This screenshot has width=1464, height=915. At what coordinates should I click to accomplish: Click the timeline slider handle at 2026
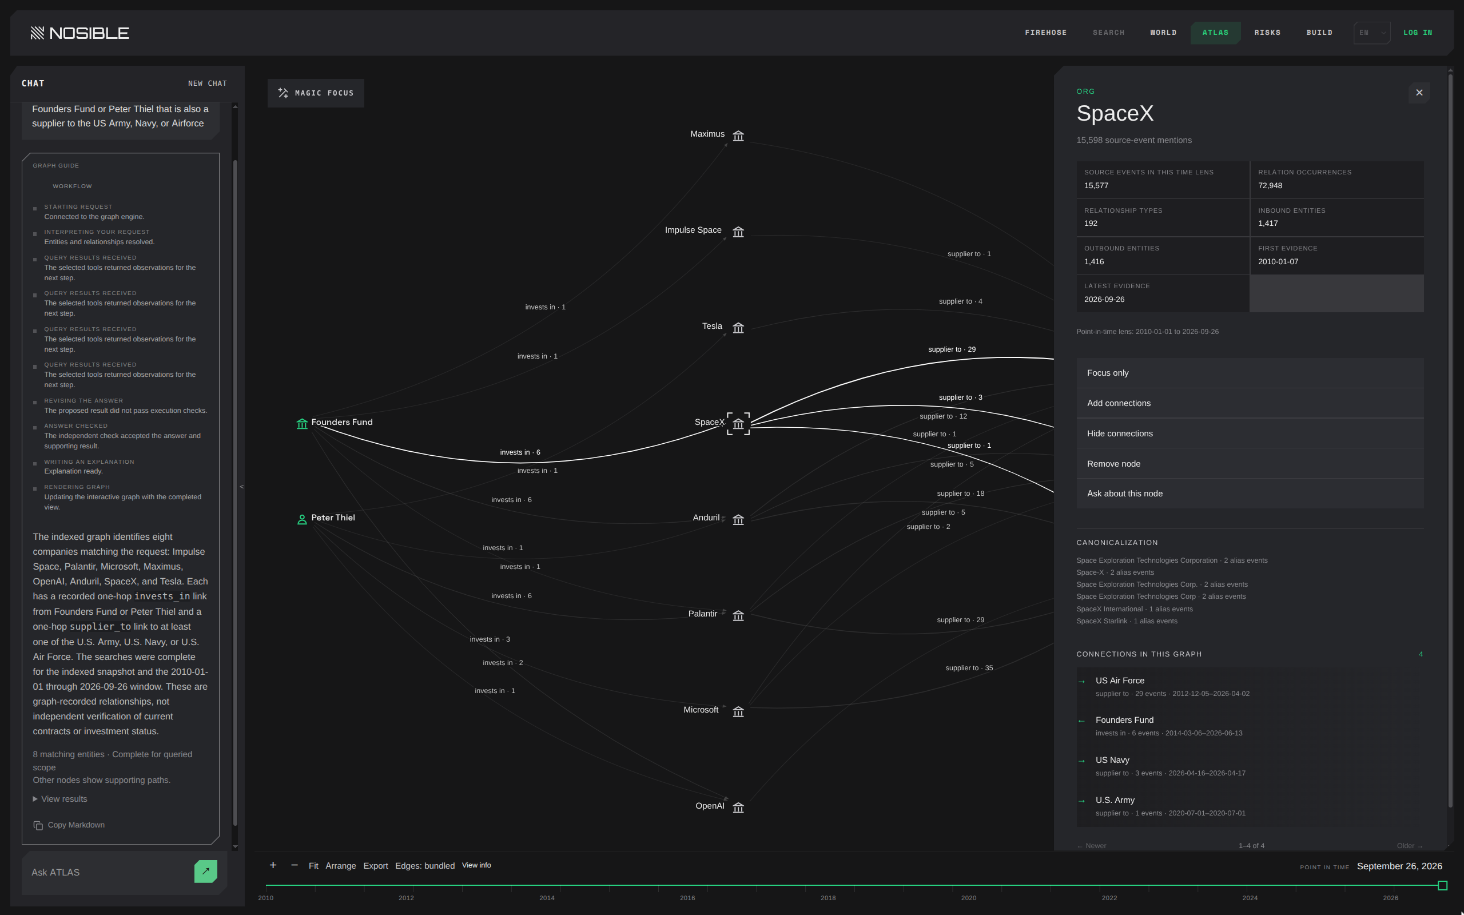tap(1442, 885)
